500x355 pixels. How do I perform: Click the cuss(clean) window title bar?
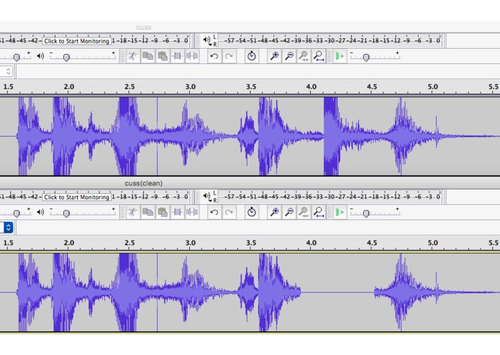point(250,183)
